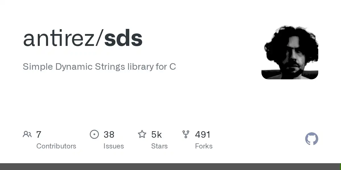This screenshot has width=341, height=170.
Task: Click the Forks branch icon
Action: [x=186, y=134]
